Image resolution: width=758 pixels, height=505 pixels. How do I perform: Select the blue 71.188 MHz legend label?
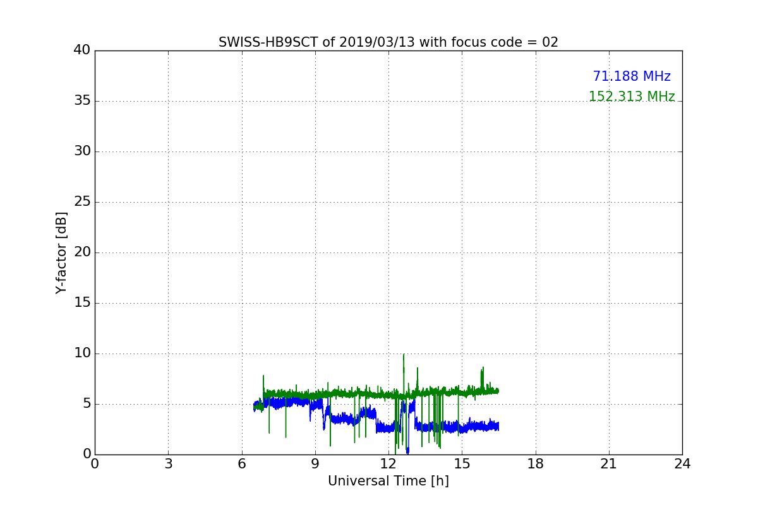click(632, 76)
